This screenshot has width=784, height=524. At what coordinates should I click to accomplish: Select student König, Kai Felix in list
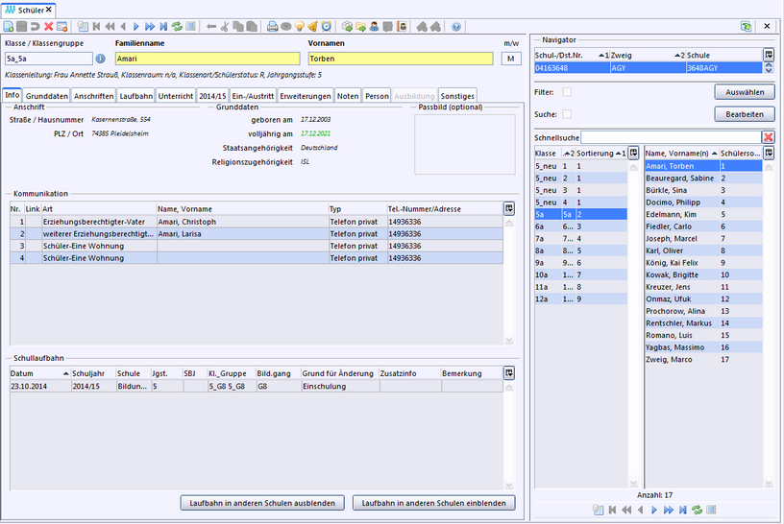tap(672, 262)
